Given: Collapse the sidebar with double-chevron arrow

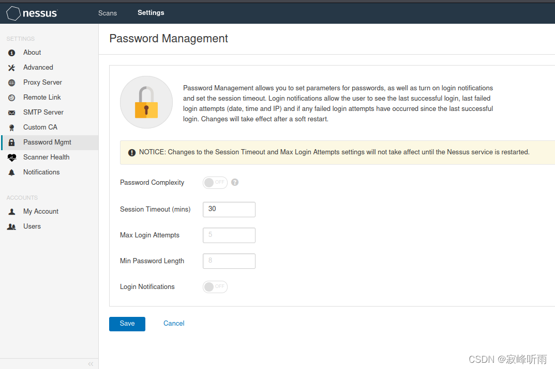Looking at the screenshot, I should click(x=91, y=364).
